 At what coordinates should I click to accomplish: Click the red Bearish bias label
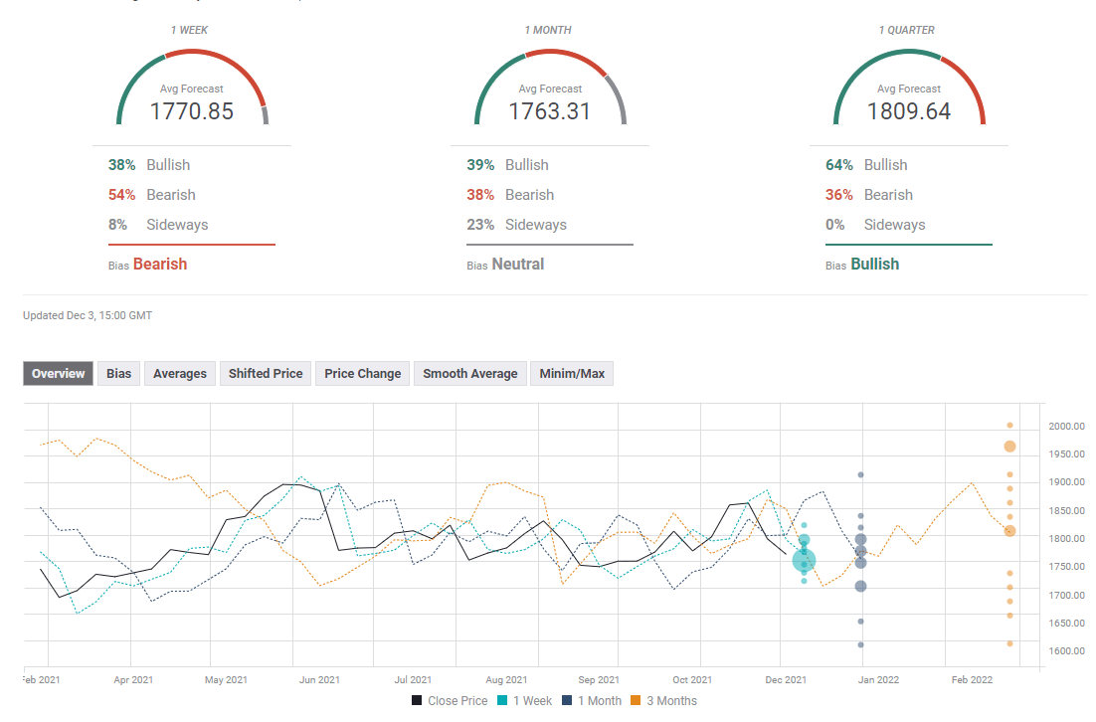click(x=159, y=265)
